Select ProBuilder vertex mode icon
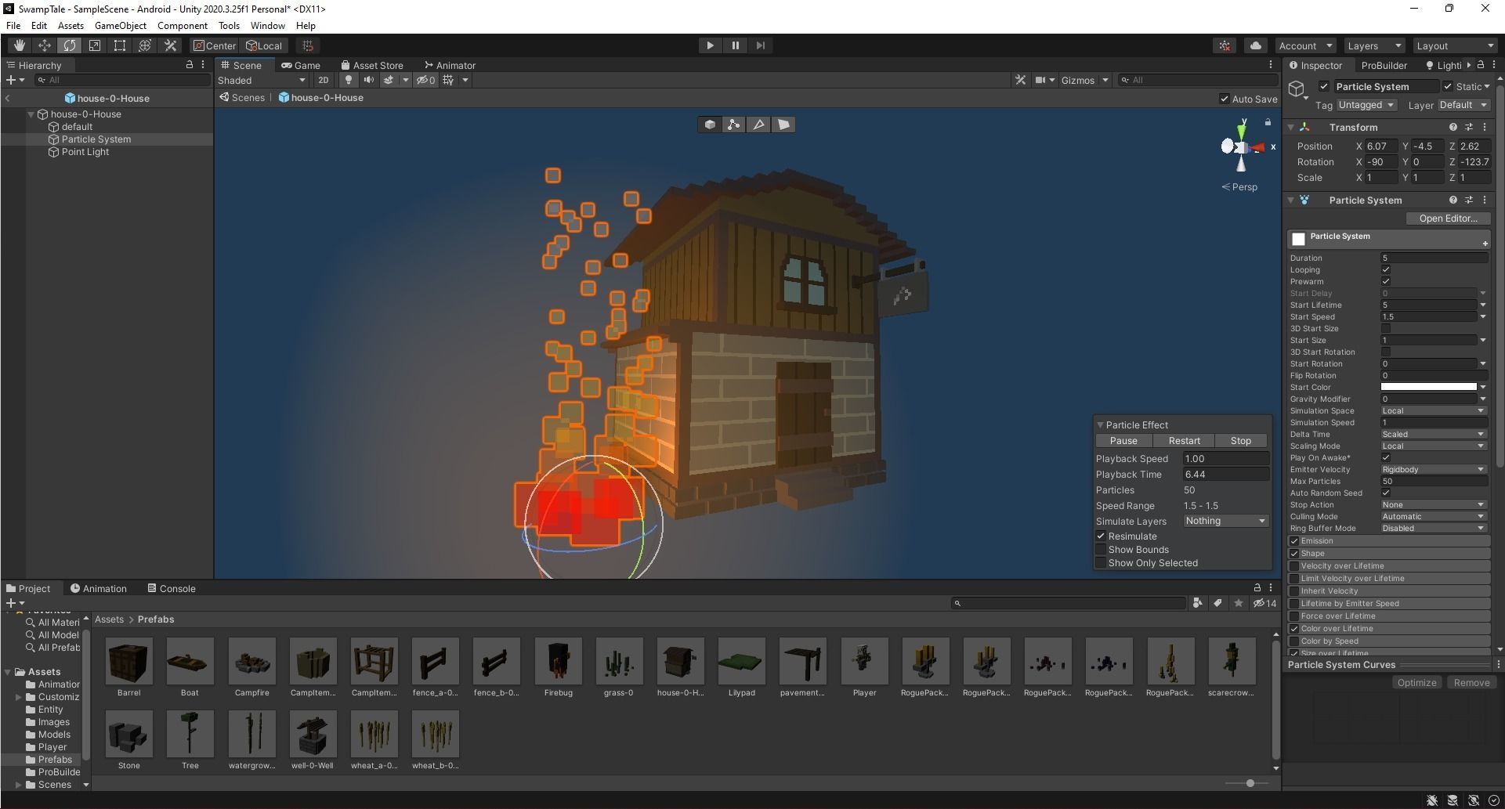This screenshot has height=809, width=1505. (734, 125)
